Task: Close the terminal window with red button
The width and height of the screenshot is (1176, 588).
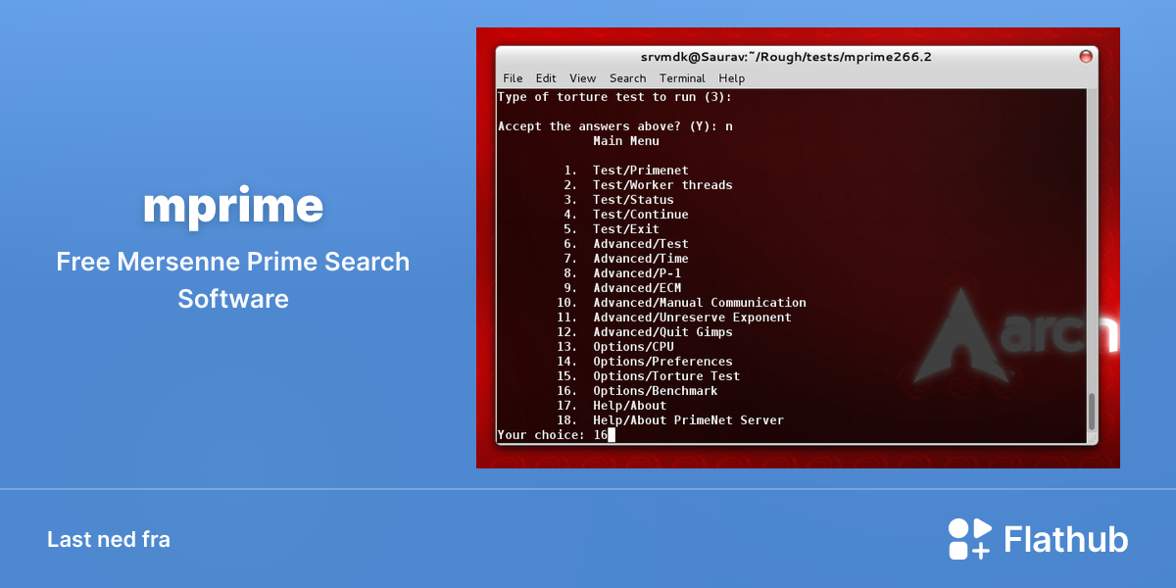Action: point(1086,57)
